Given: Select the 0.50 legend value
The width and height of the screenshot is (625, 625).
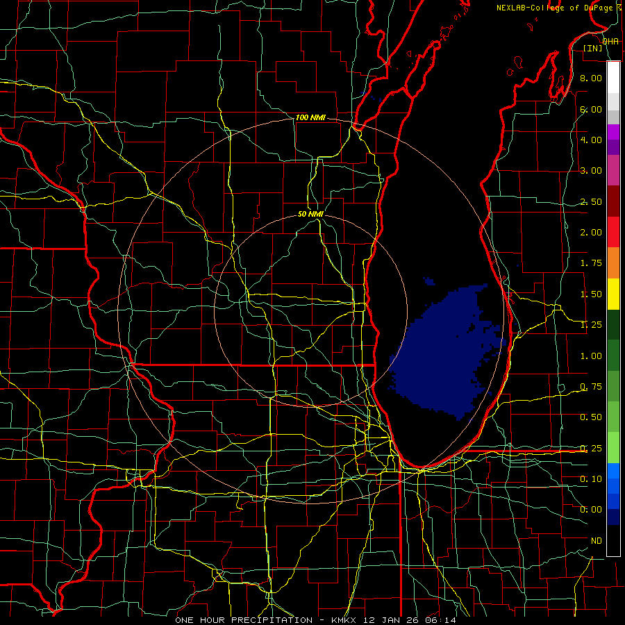Looking at the screenshot, I should 591,417.
